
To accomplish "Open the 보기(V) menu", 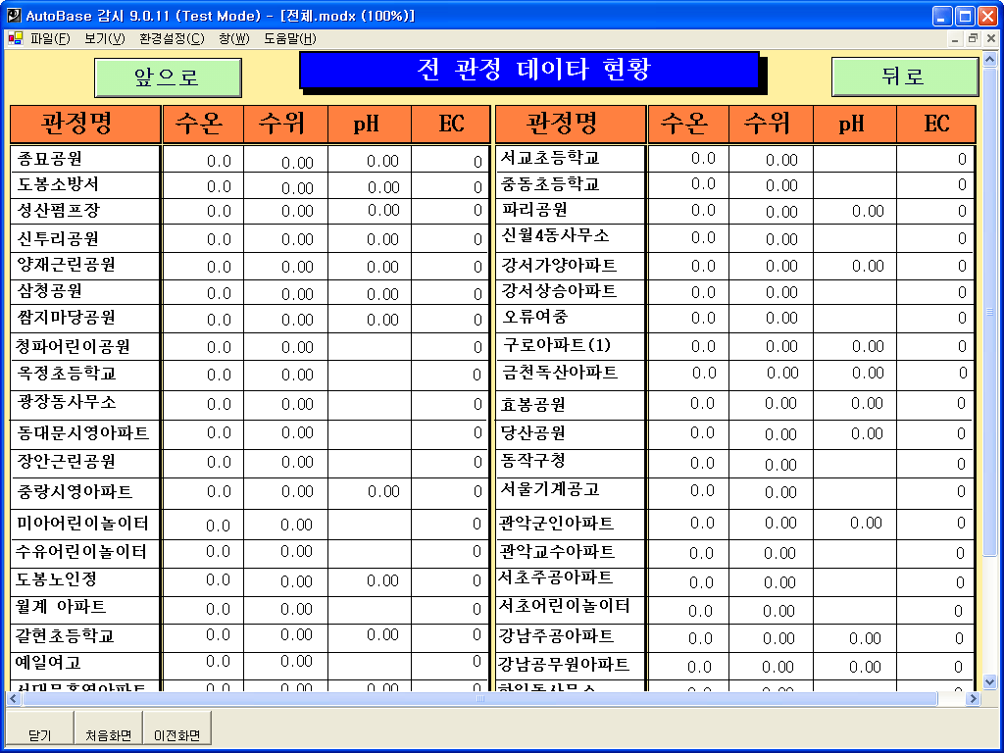I will (x=105, y=39).
